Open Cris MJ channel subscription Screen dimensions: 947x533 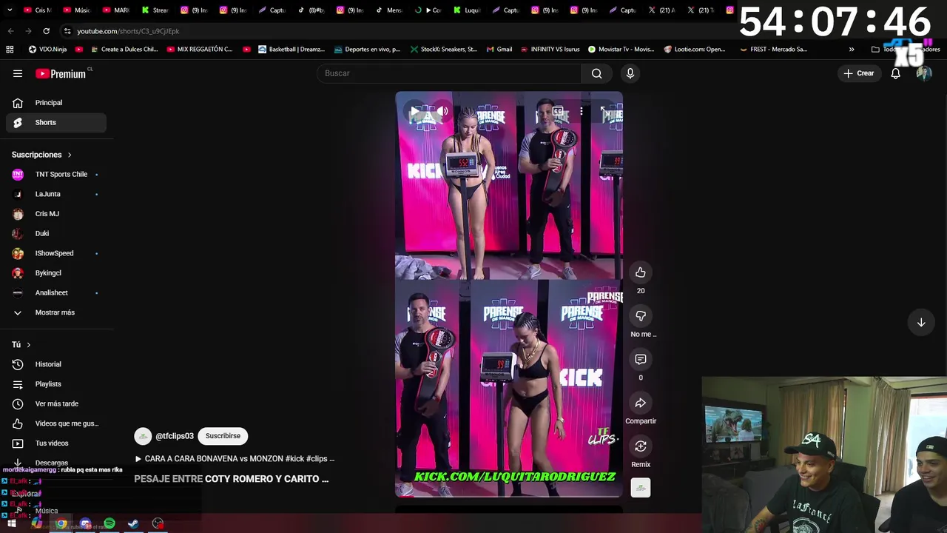[x=56, y=214]
